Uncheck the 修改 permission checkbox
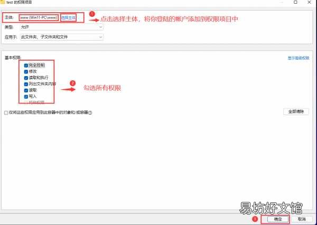 click(26, 71)
